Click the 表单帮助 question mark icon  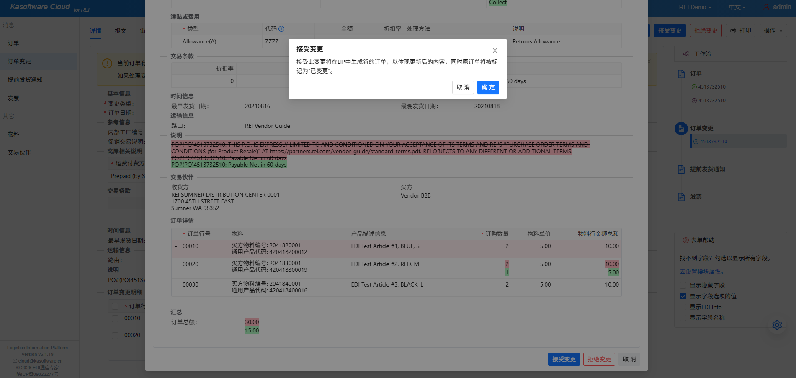[685, 240]
